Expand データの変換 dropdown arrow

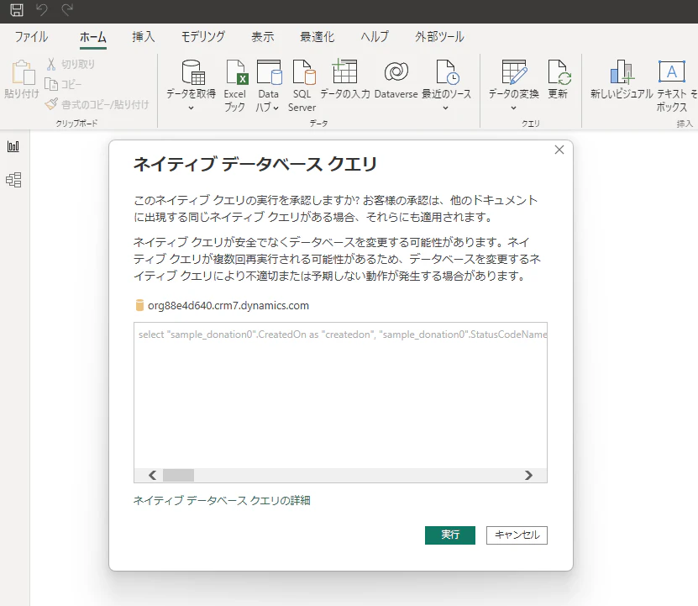(513, 108)
